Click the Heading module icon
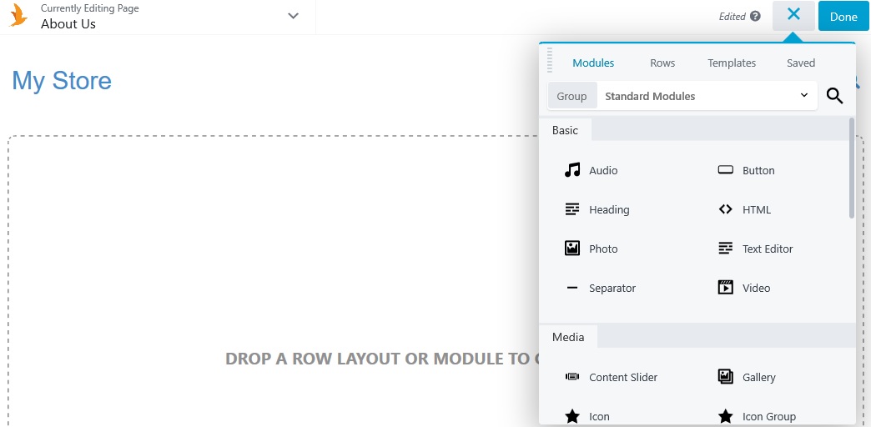 click(572, 209)
